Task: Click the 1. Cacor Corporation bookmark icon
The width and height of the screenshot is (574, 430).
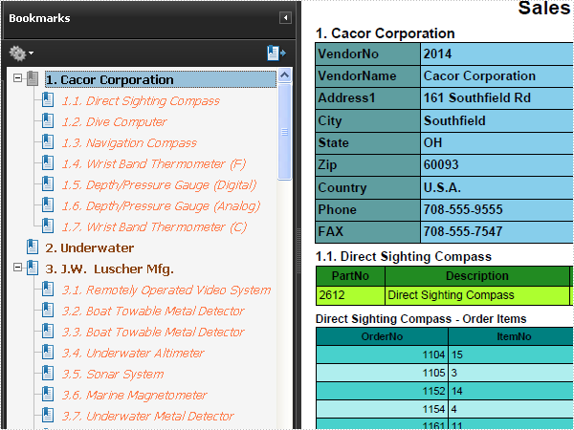Action: (33, 78)
